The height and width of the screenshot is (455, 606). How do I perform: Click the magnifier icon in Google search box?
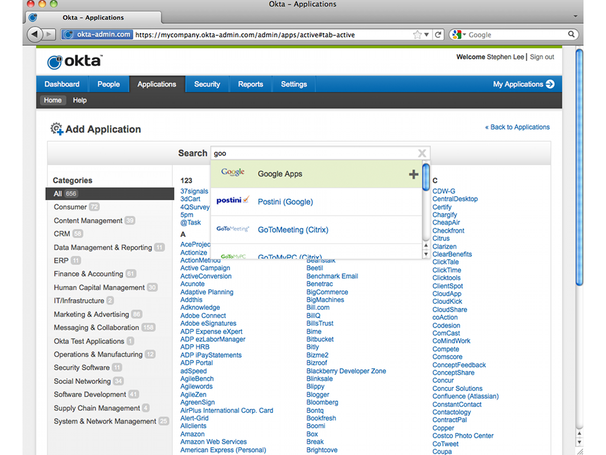[x=572, y=35]
